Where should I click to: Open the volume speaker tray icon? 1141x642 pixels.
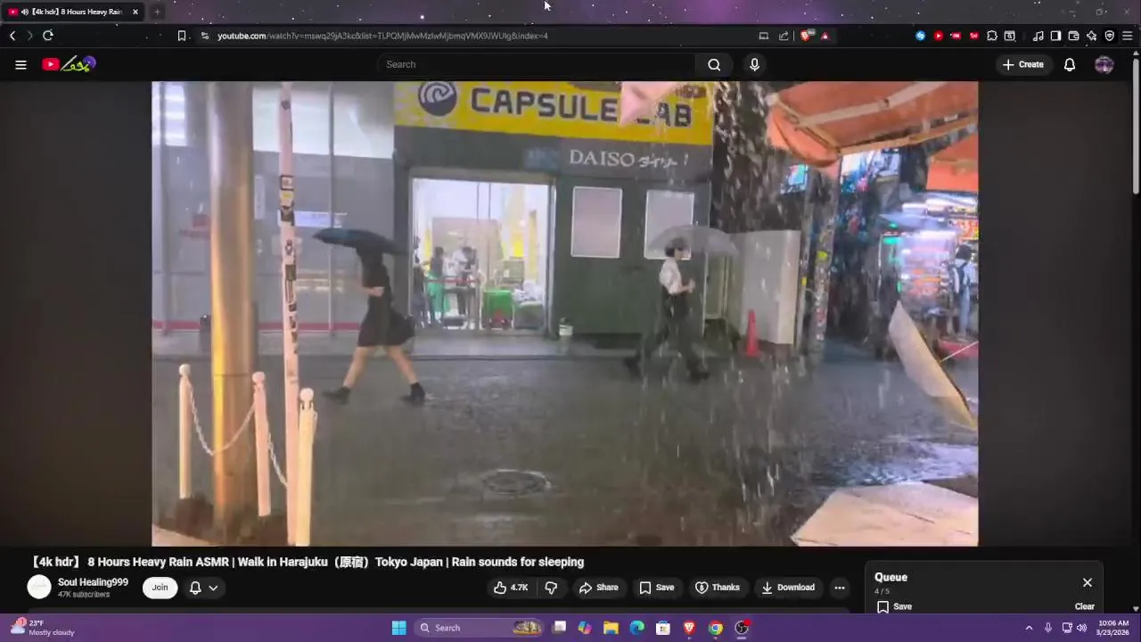1081,628
